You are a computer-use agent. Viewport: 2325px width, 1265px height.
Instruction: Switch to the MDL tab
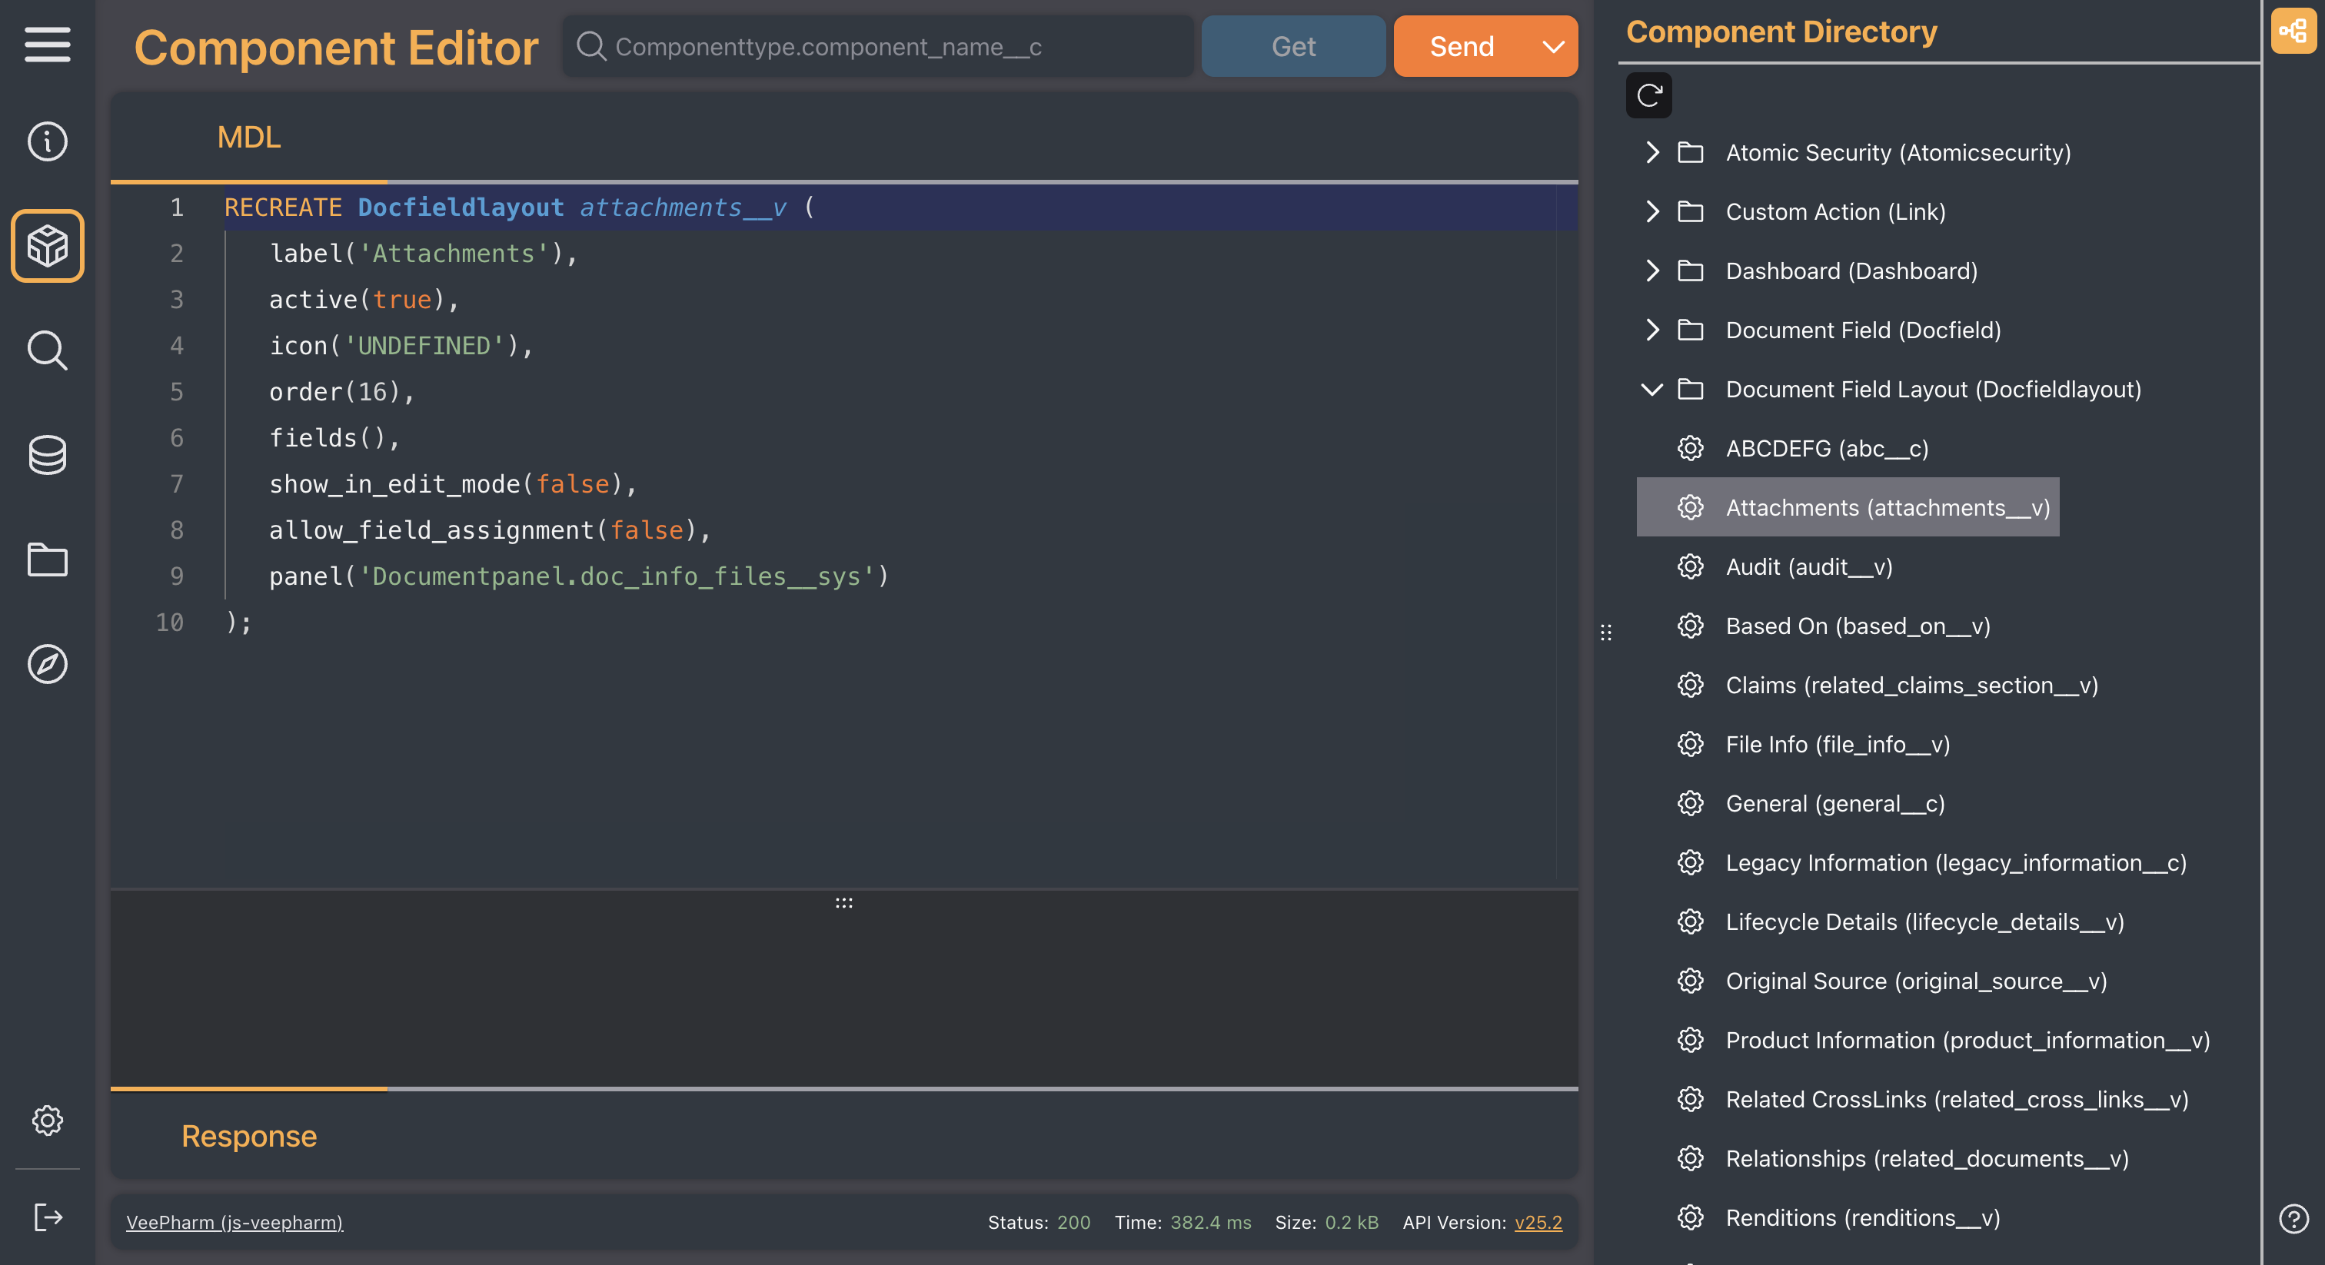[x=248, y=137]
